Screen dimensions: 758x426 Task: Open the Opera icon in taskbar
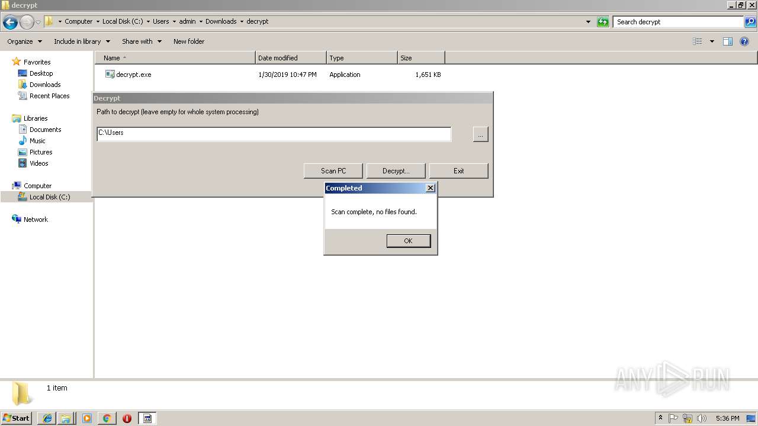(x=127, y=418)
